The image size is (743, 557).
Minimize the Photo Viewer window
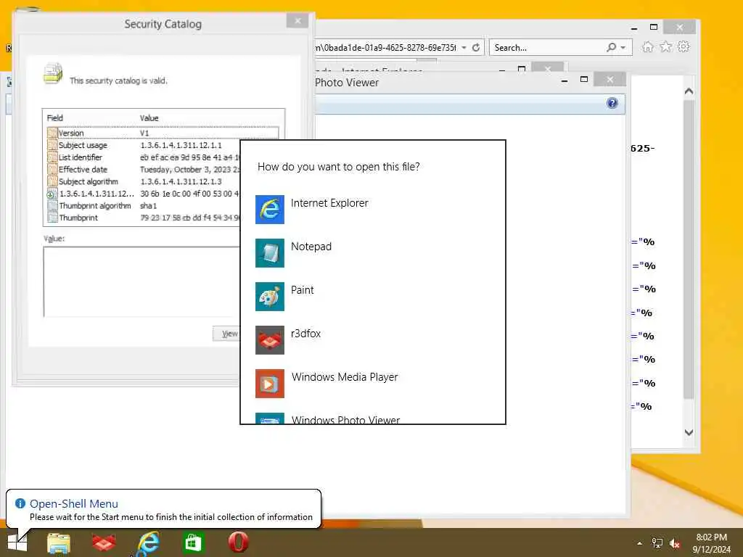pyautogui.click(x=564, y=81)
